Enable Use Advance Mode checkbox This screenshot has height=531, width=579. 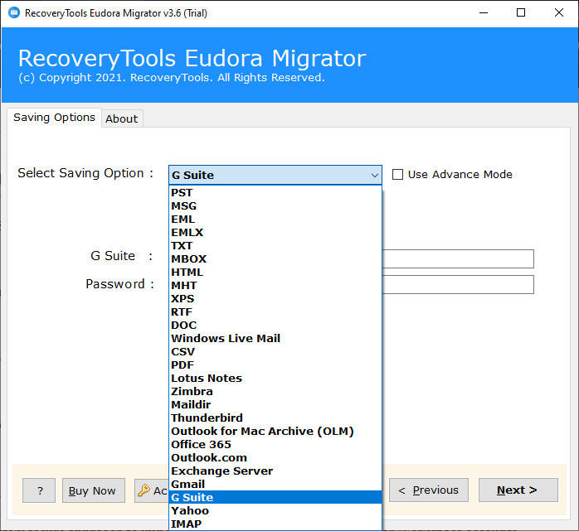coord(397,175)
